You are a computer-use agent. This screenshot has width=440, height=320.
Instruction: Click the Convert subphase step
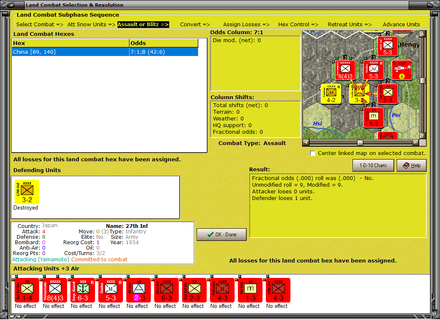195,25
